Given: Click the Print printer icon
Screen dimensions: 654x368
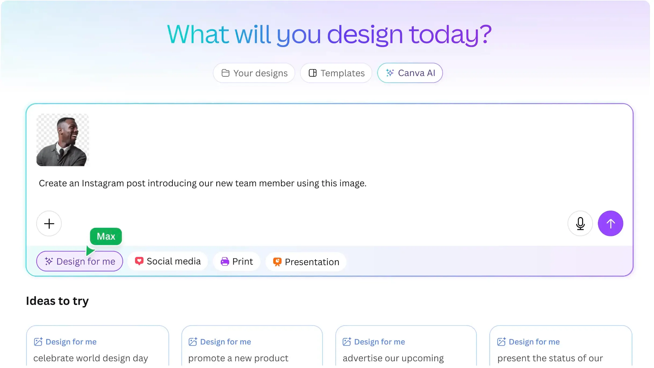Looking at the screenshot, I should tap(225, 261).
